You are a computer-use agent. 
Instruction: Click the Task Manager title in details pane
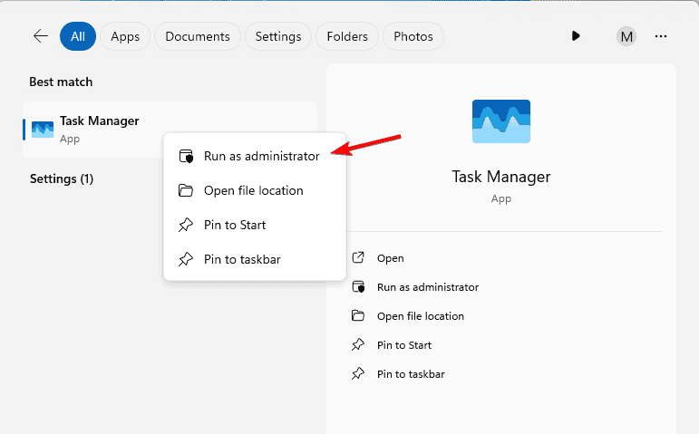tap(501, 177)
